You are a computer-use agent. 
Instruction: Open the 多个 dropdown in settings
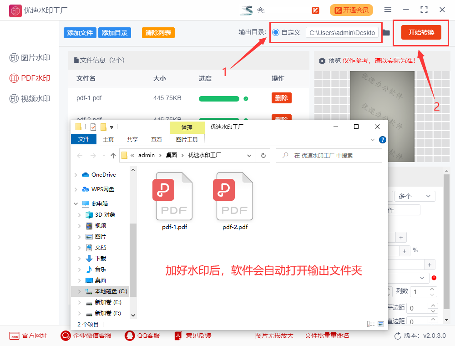[x=415, y=196]
